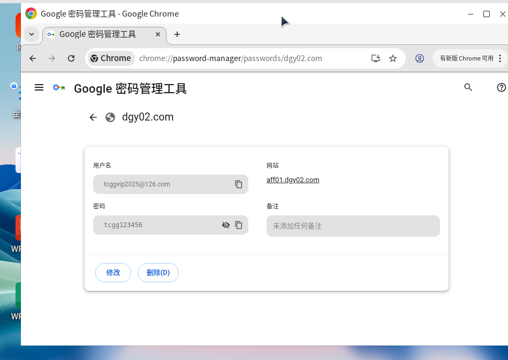Click the install app icon in address bar

point(376,58)
